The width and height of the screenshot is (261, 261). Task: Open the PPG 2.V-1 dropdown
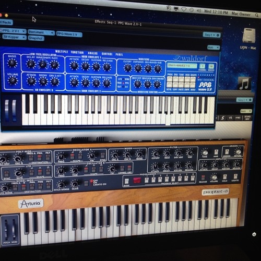click(13, 31)
